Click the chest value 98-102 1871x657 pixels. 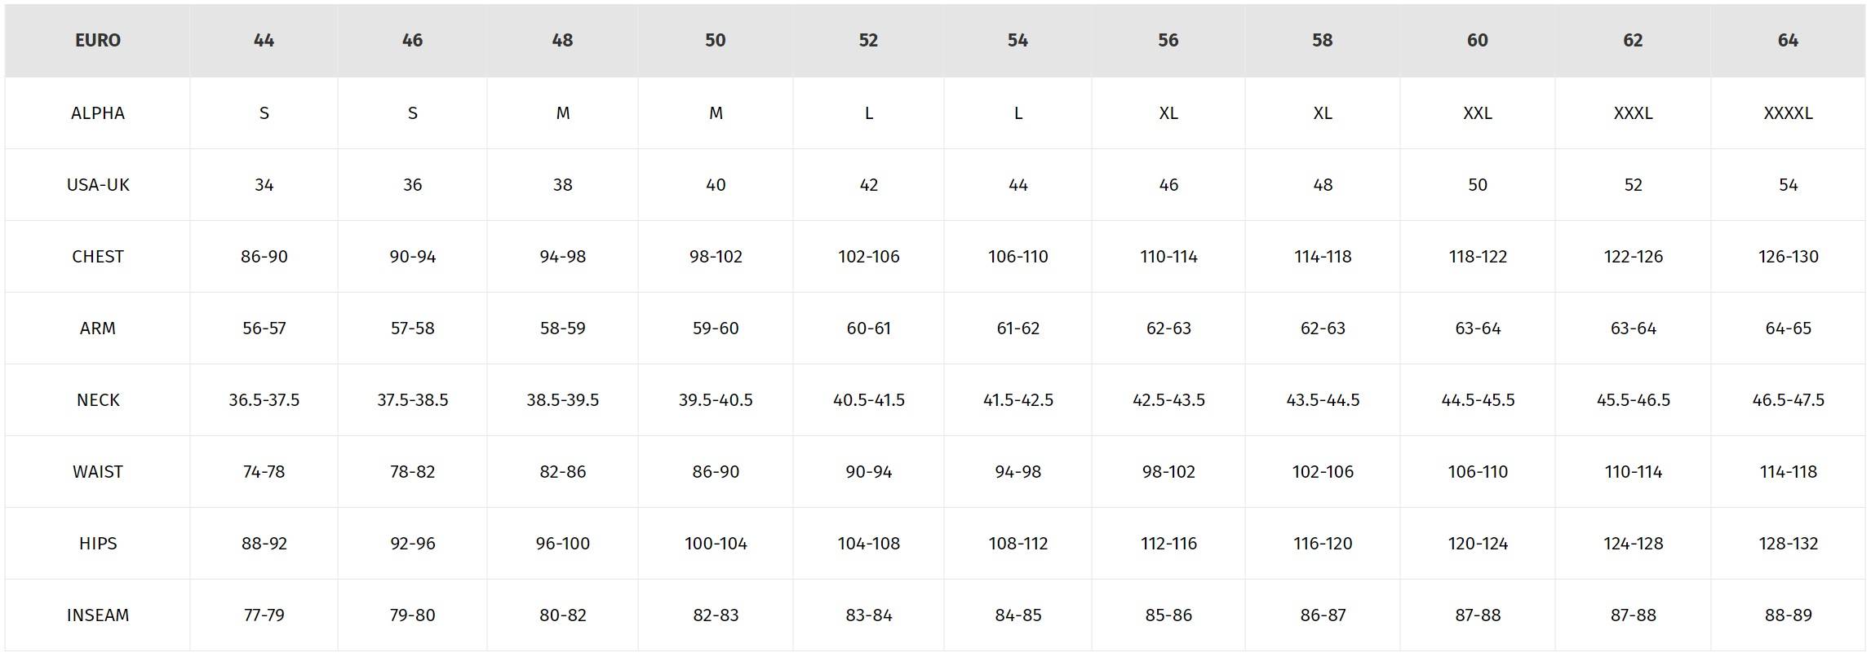pos(716,257)
